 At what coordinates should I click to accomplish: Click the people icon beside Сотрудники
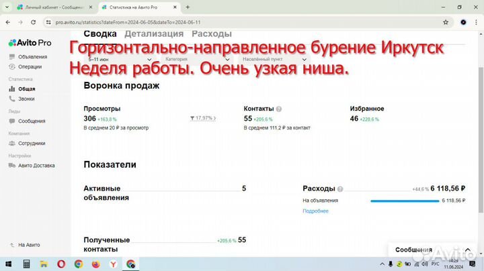click(11, 143)
